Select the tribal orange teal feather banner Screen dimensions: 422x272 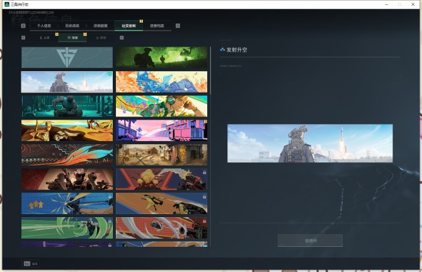[x=67, y=155]
